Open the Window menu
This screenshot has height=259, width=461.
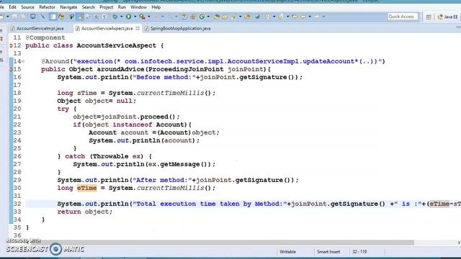(x=138, y=7)
